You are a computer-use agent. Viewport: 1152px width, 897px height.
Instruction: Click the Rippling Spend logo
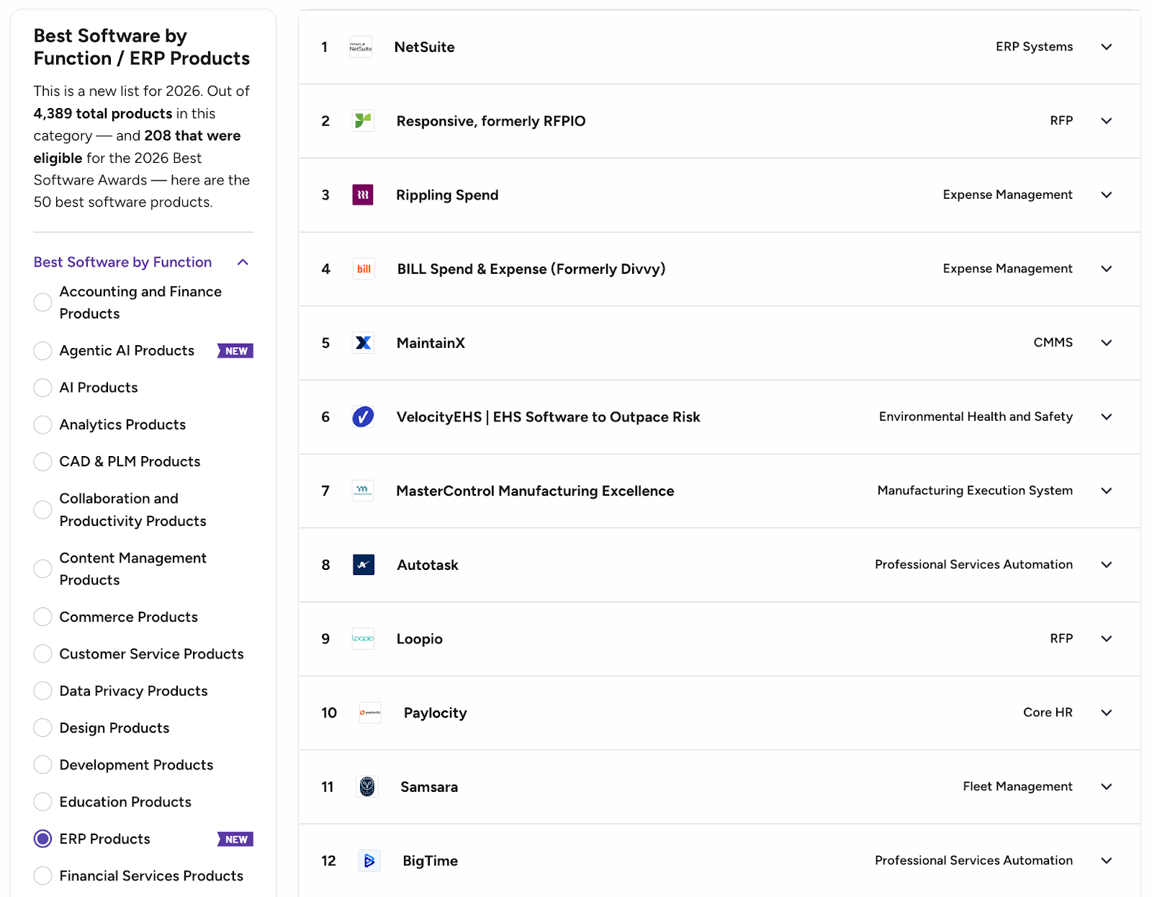coord(363,121)
